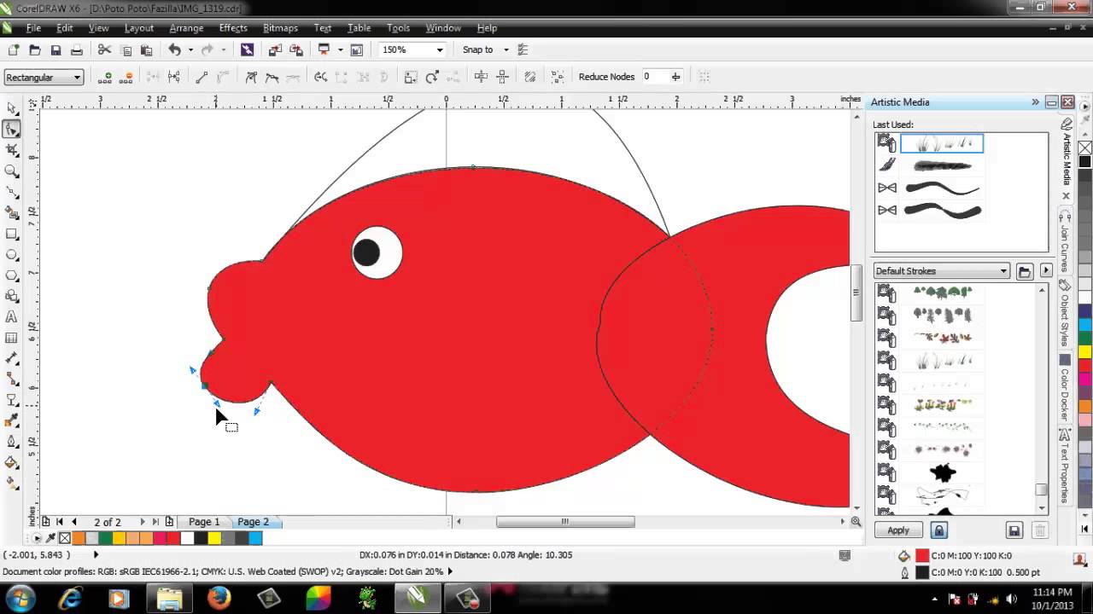Create a new document
The height and width of the screenshot is (614, 1093).
(14, 50)
